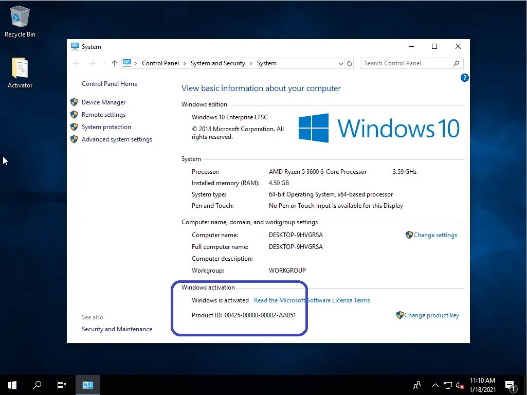Click the shield icon beside Device Manager
The image size is (527, 395).
(74, 102)
